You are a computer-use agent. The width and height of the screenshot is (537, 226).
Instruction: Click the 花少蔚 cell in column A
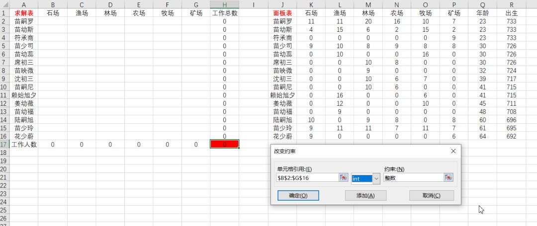(24, 136)
